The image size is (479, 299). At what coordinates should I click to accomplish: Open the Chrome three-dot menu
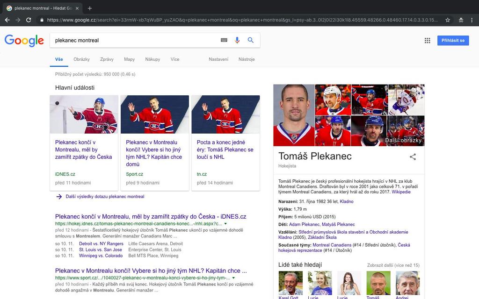pos(472,20)
